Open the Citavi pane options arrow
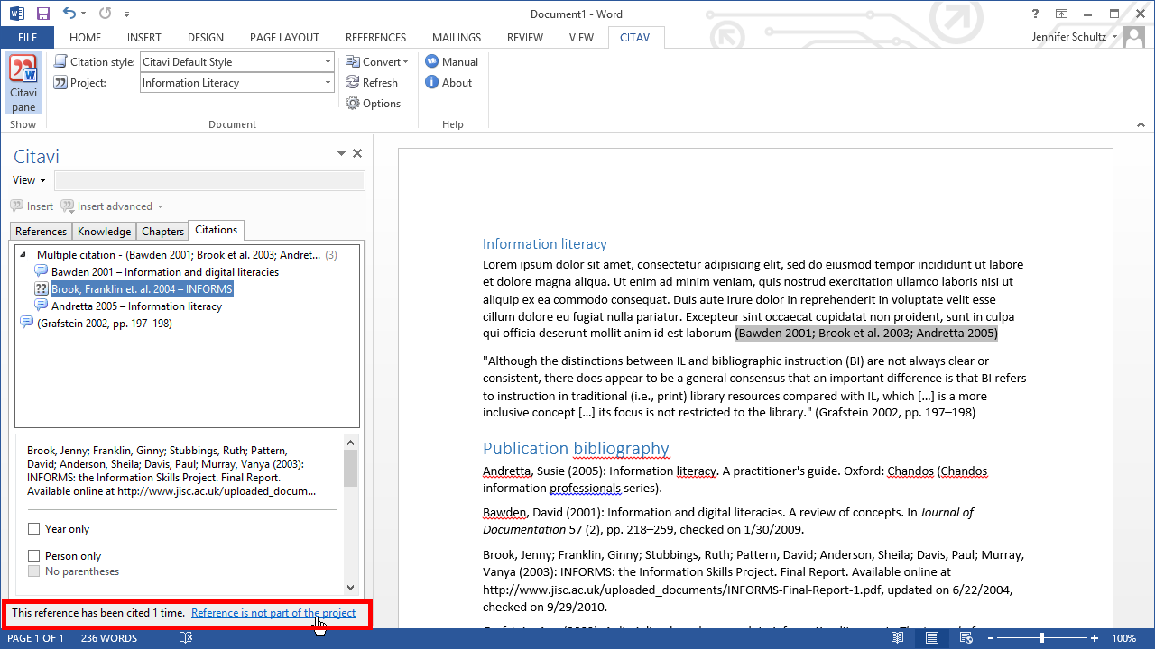This screenshot has height=649, width=1155. 342,154
